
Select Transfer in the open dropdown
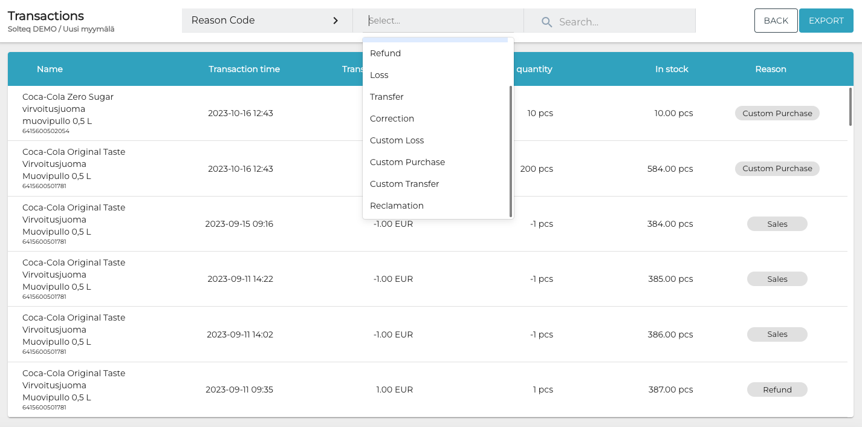click(x=387, y=97)
